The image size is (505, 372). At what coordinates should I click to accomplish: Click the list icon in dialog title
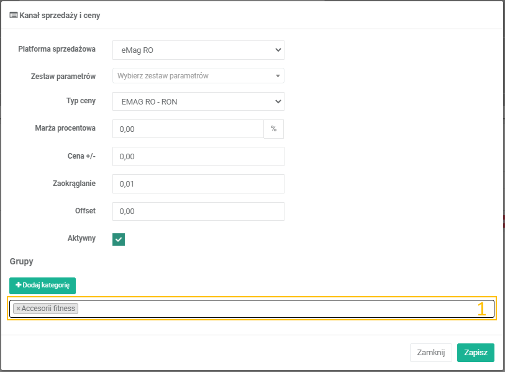pos(14,16)
